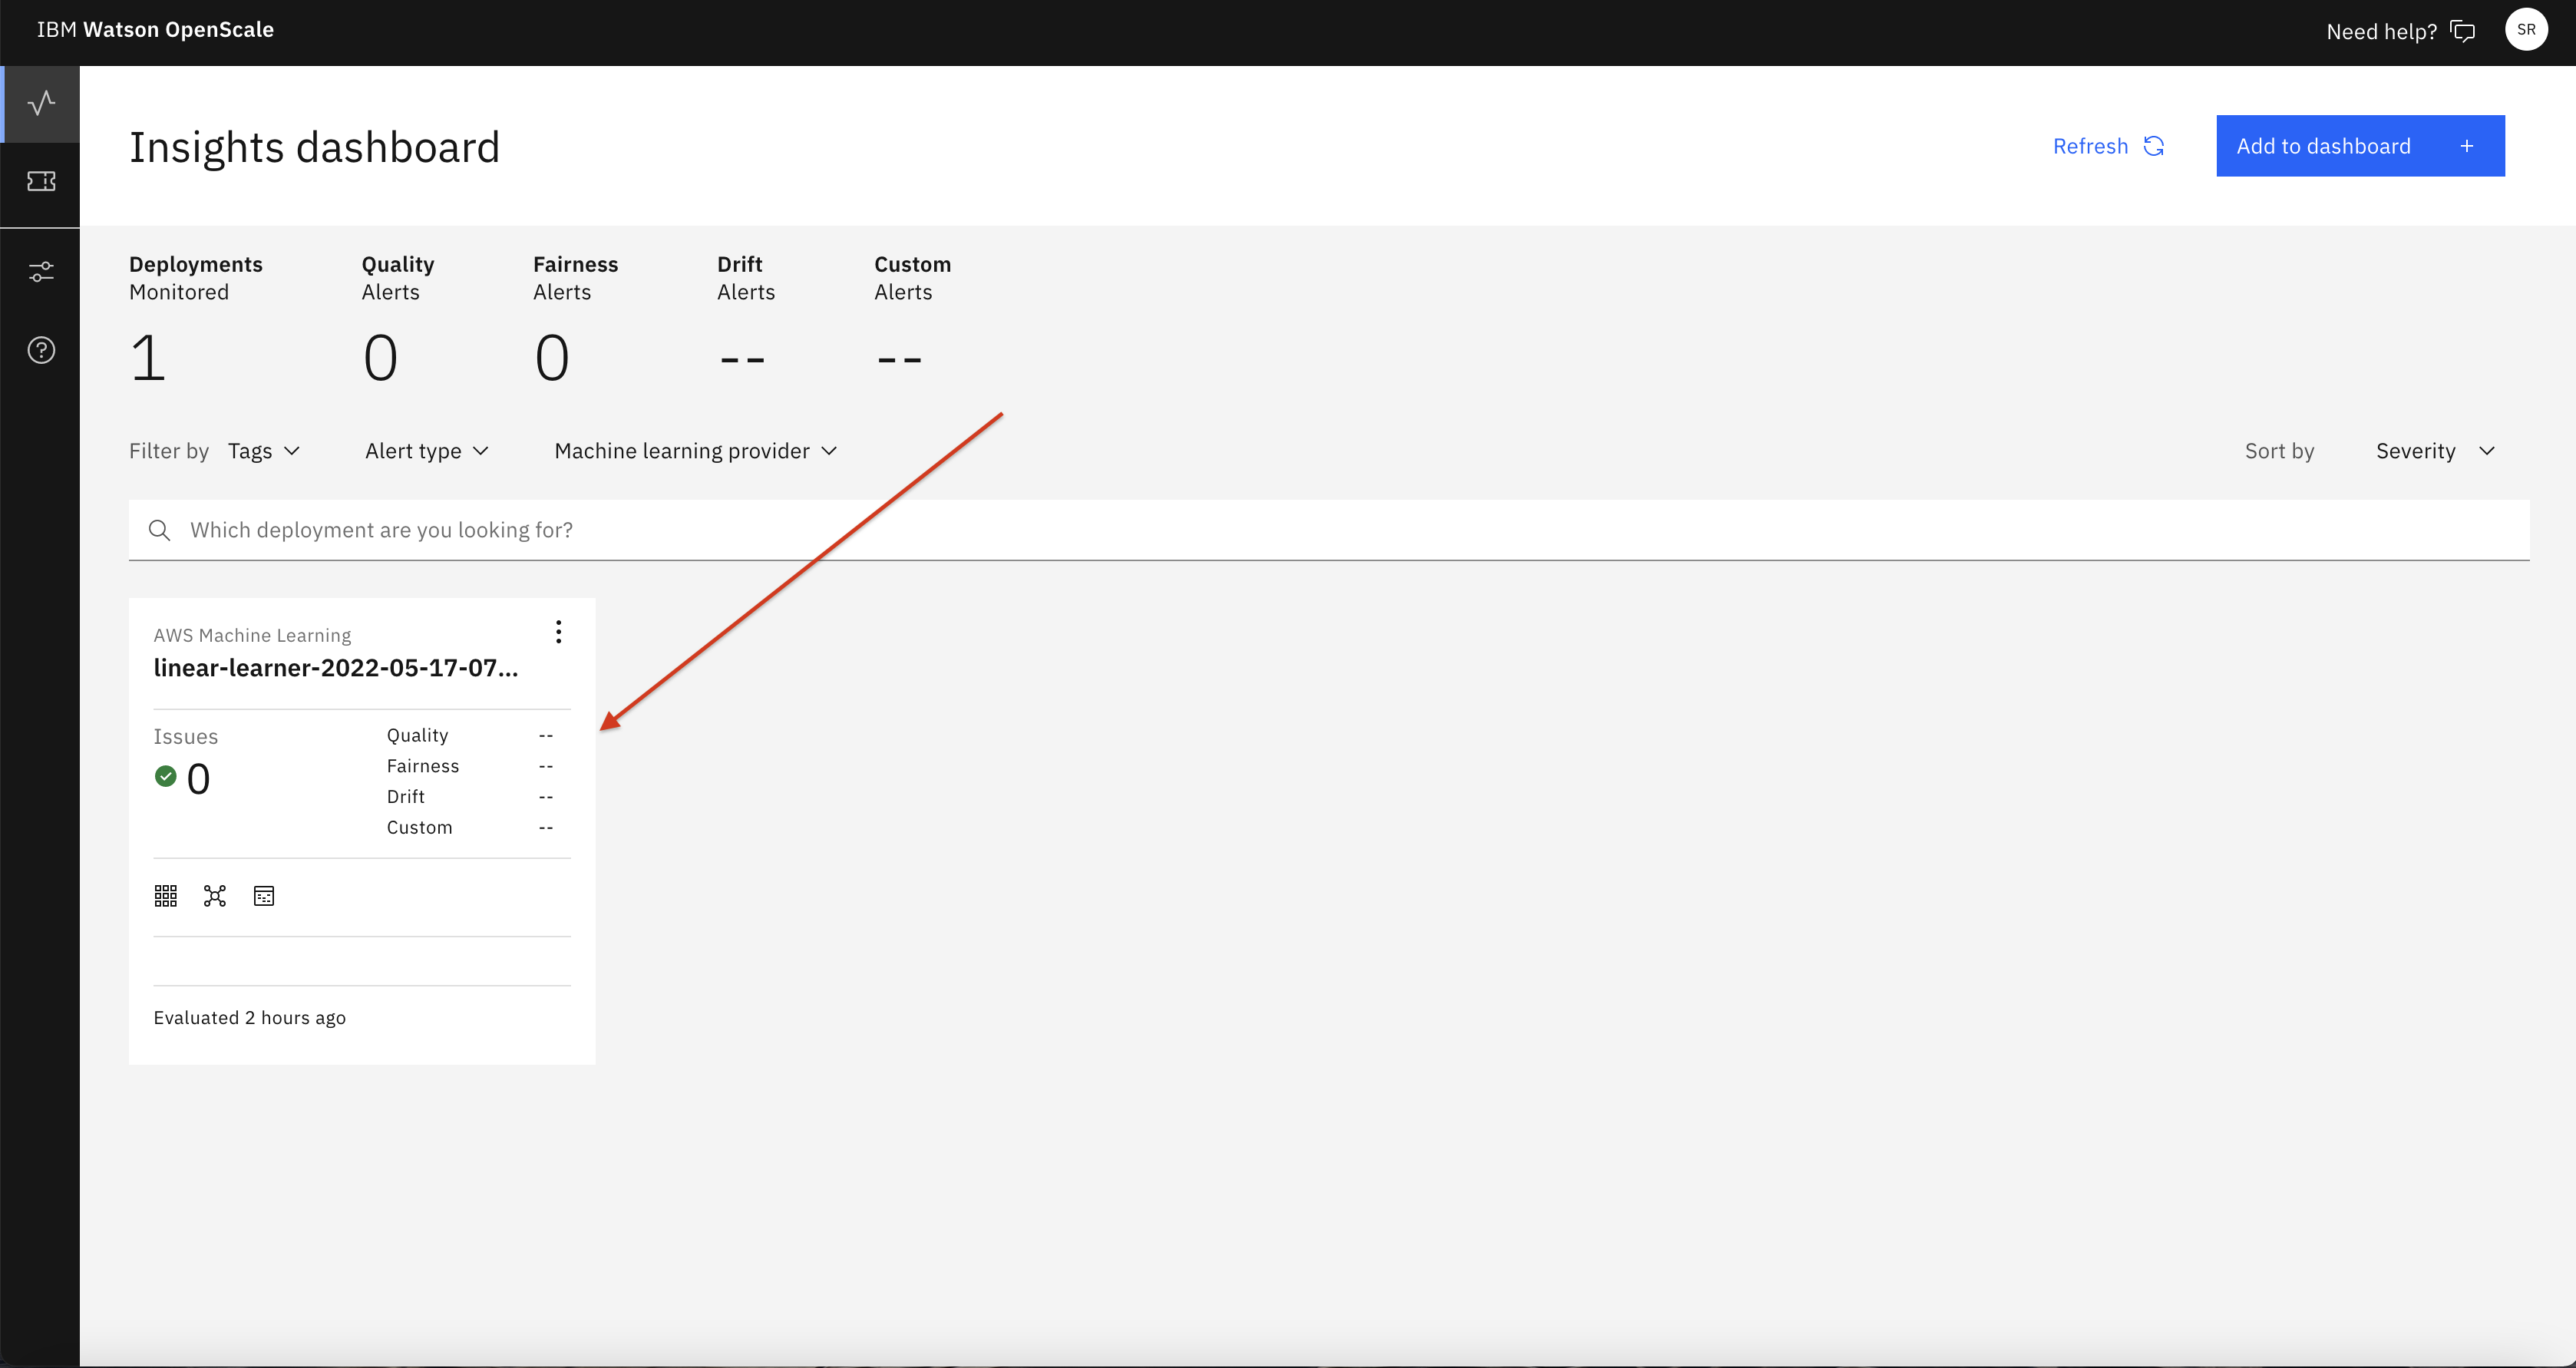2576x1368 pixels.
Task: Expand the Machine learning provider dropdown
Action: (696, 451)
